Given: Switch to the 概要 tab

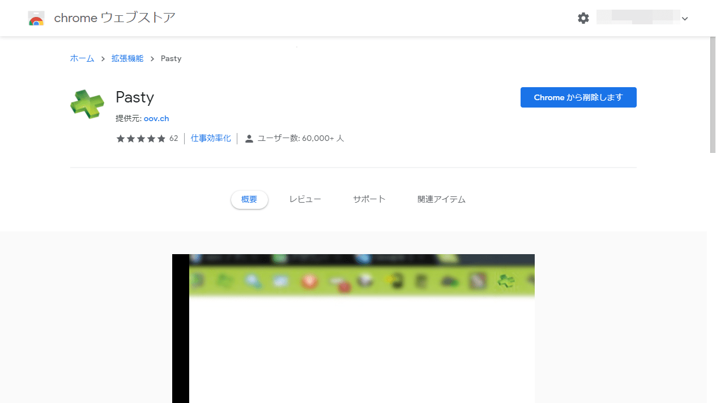Looking at the screenshot, I should [249, 199].
